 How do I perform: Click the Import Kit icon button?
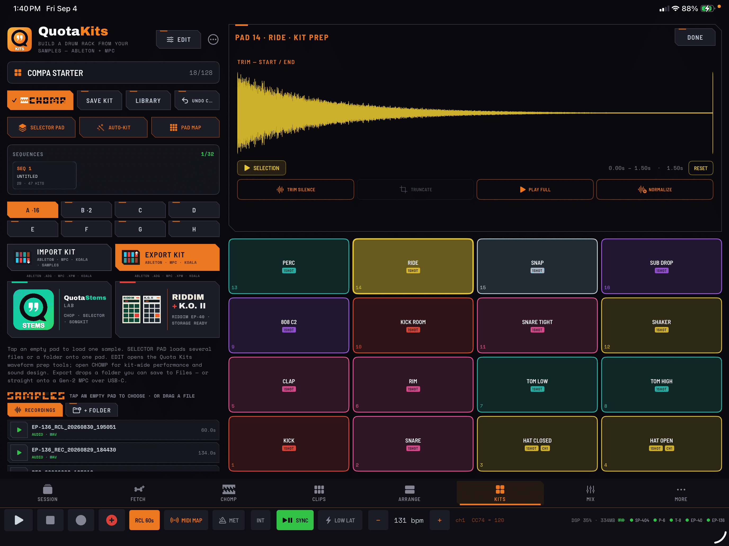59,257
